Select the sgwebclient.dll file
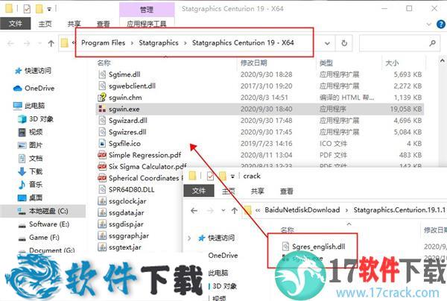 click(x=132, y=86)
